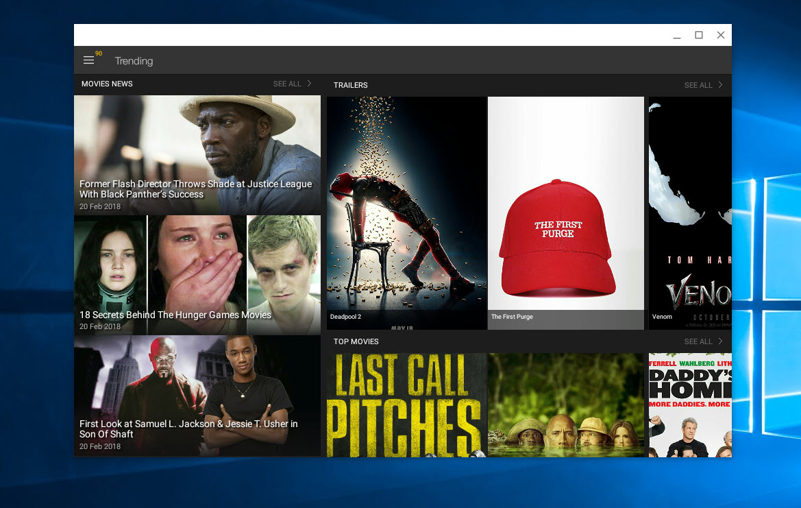Open the Jumanji jungle movie poster
801x508 pixels.
pos(566,404)
